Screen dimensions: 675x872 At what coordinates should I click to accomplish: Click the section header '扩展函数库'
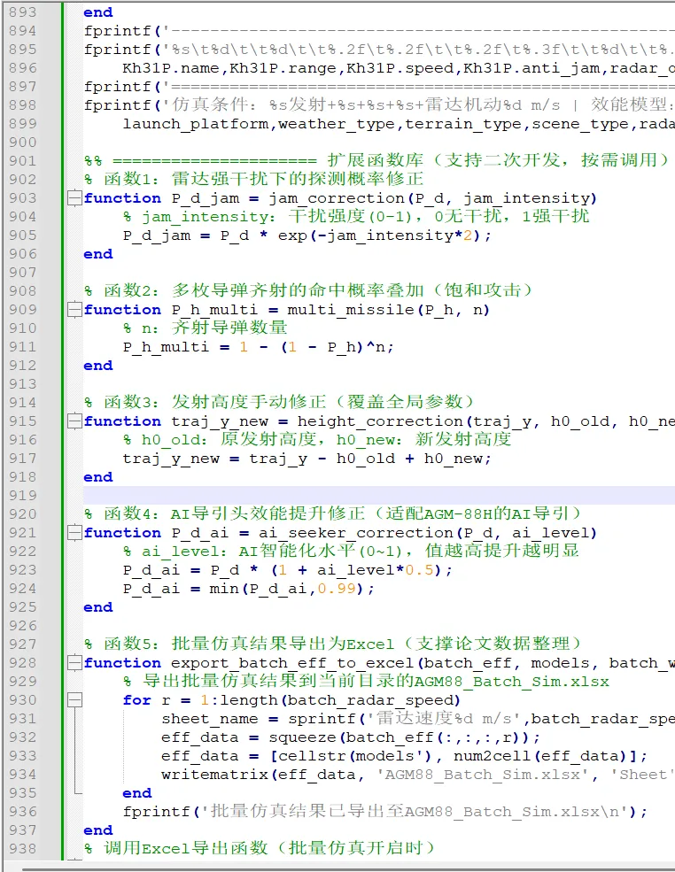376,160
